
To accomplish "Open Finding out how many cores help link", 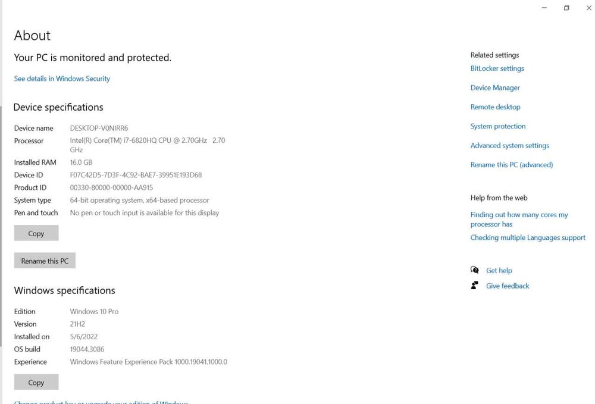I will (x=519, y=220).
